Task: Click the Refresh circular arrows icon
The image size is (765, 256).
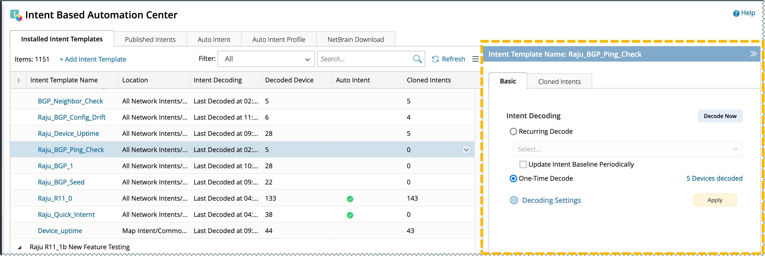Action: point(435,59)
